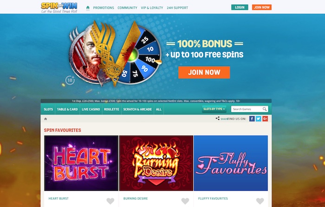
Task: Click the Search Games input field
Action: click(247, 109)
